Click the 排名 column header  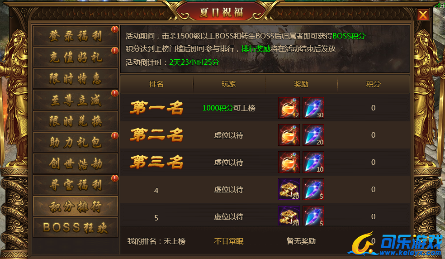click(x=156, y=84)
